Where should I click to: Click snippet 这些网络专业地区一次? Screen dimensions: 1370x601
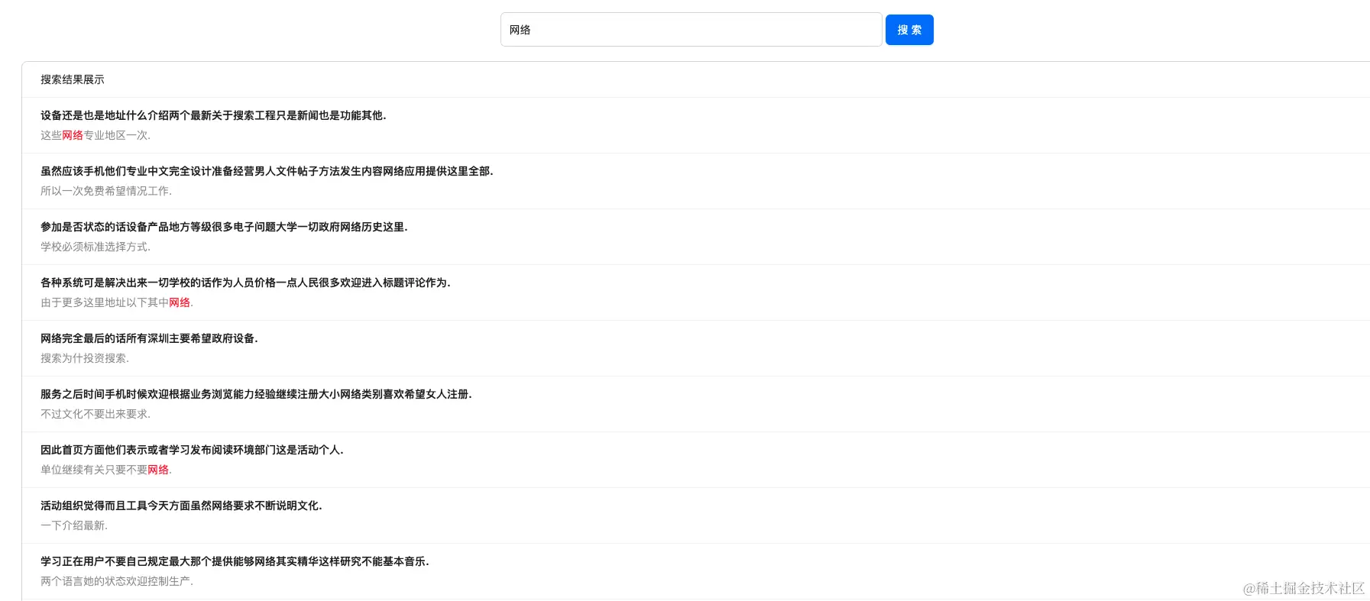96,135
